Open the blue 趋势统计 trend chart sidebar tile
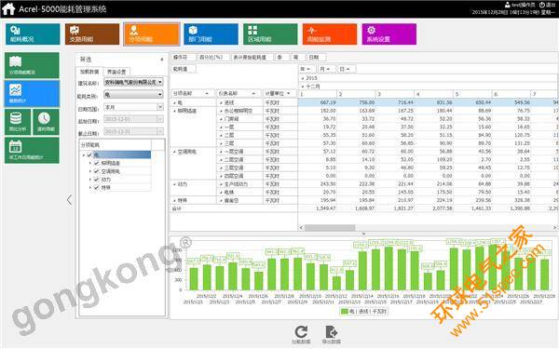The image size is (559, 349). (x=32, y=94)
